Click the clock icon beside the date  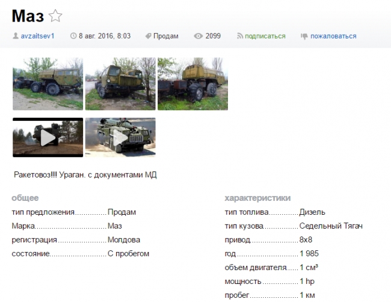[73, 36]
